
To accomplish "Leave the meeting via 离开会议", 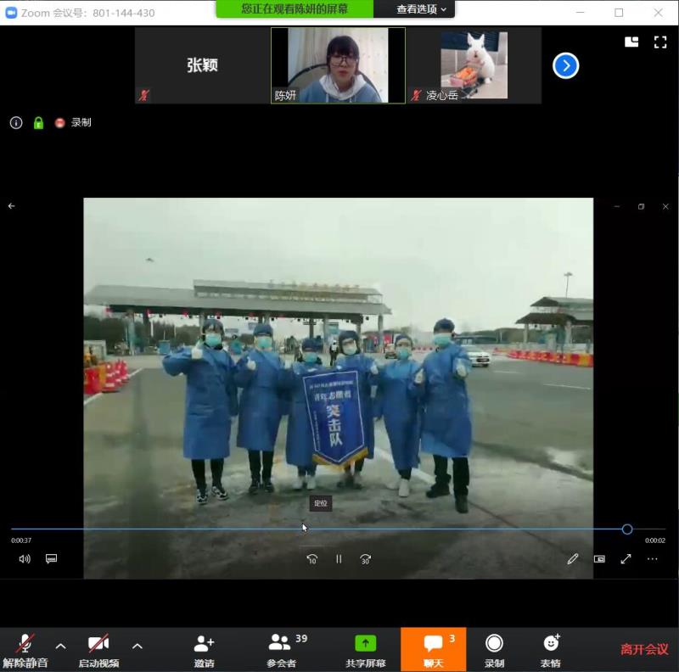I will pyautogui.click(x=644, y=649).
